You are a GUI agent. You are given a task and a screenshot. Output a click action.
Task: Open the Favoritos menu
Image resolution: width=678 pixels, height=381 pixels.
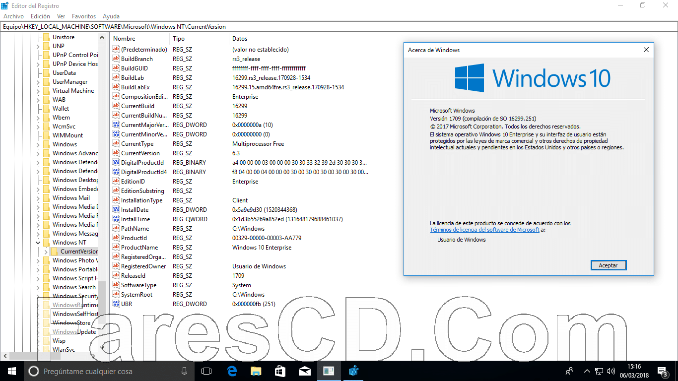tap(84, 16)
